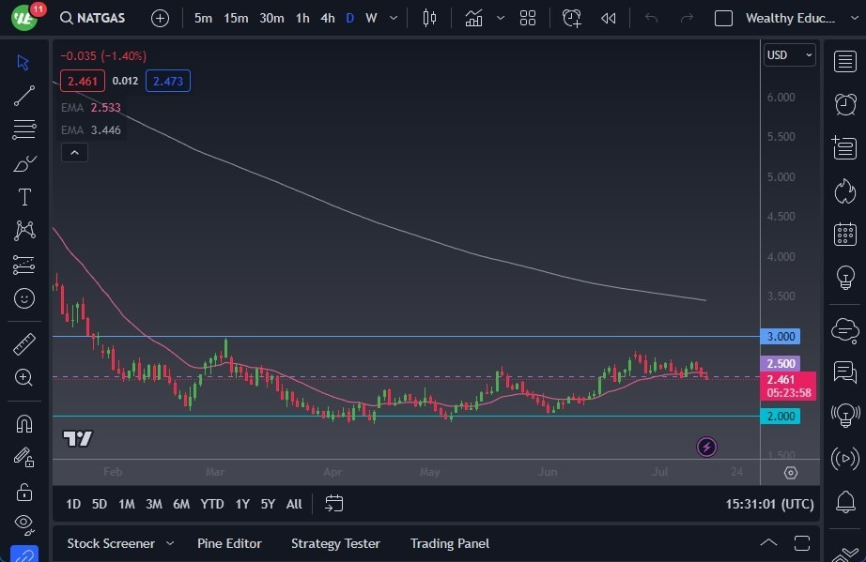Select the ruler measure tool

(x=23, y=344)
